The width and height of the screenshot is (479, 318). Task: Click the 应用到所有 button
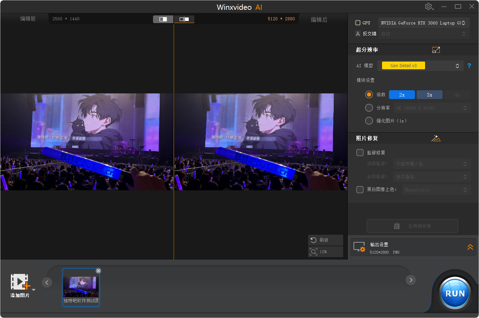[412, 226]
